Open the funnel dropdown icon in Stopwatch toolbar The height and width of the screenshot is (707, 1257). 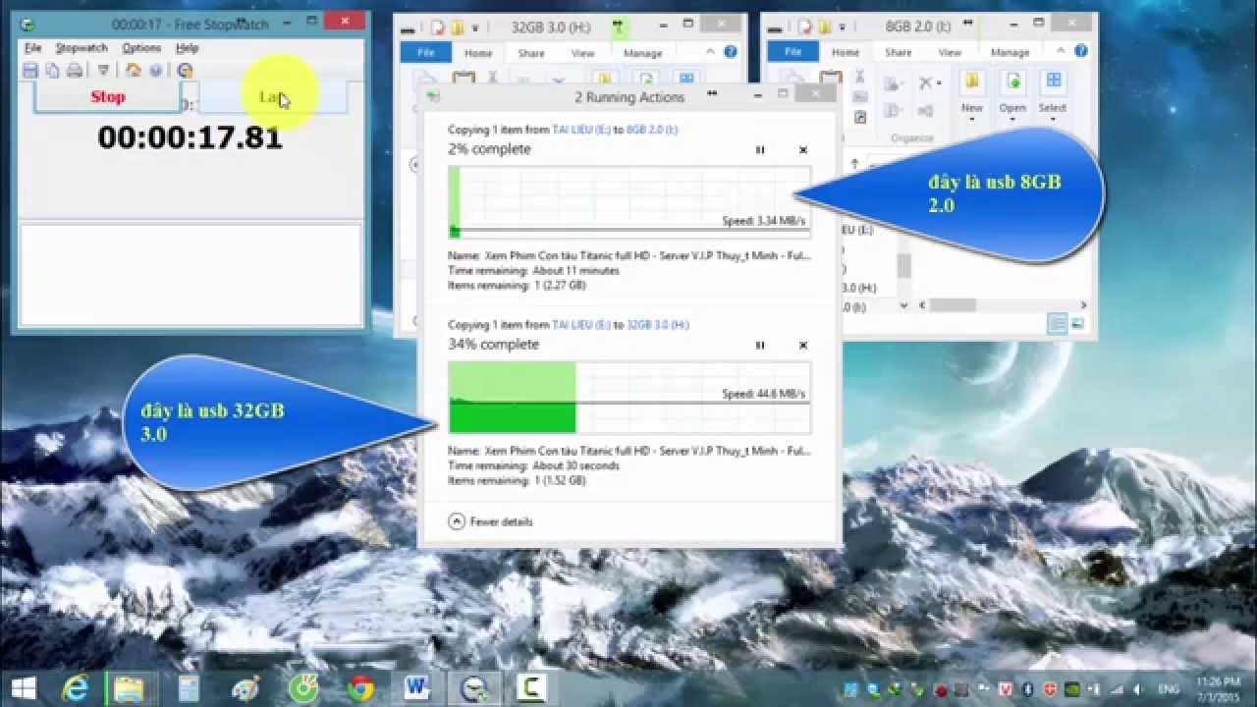coord(103,70)
